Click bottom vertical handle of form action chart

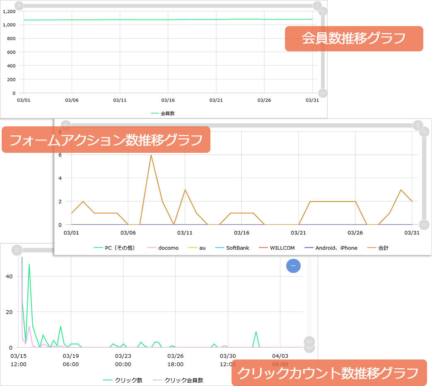tap(424, 224)
